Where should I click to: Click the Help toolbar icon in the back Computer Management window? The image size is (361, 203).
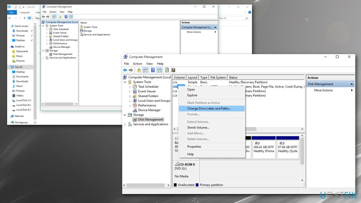click(x=66, y=17)
